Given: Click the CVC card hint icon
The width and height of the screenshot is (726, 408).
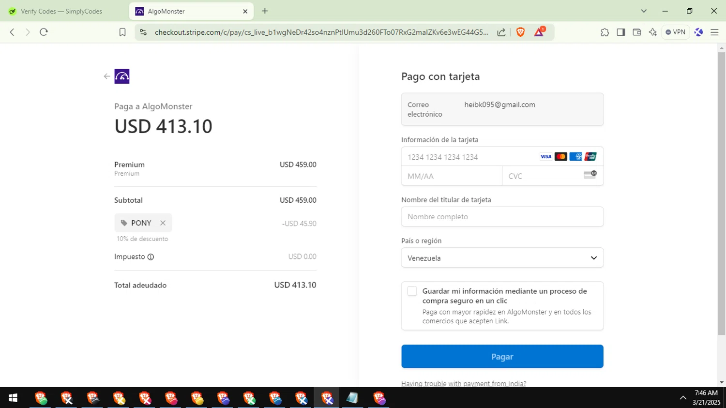Looking at the screenshot, I should click(x=590, y=175).
